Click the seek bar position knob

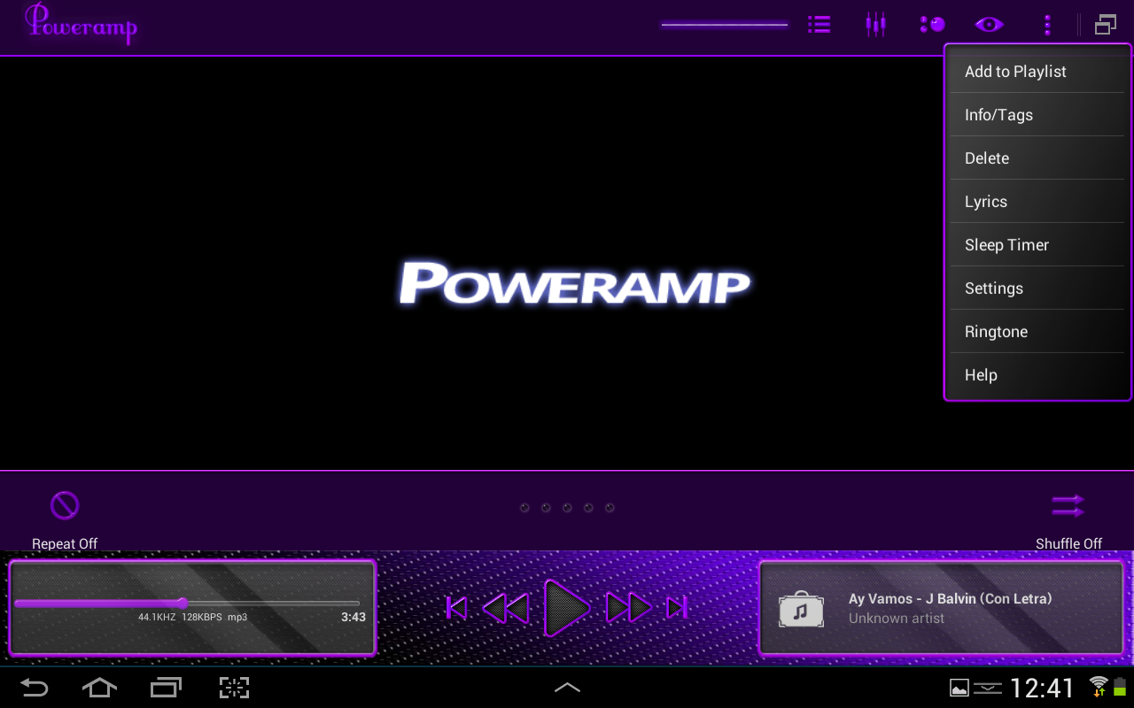pyautogui.click(x=183, y=604)
